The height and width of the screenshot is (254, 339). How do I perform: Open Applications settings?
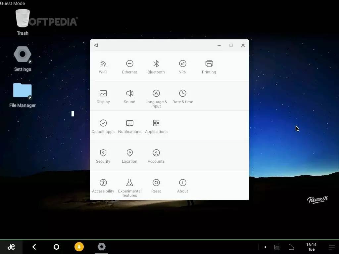coord(156,126)
